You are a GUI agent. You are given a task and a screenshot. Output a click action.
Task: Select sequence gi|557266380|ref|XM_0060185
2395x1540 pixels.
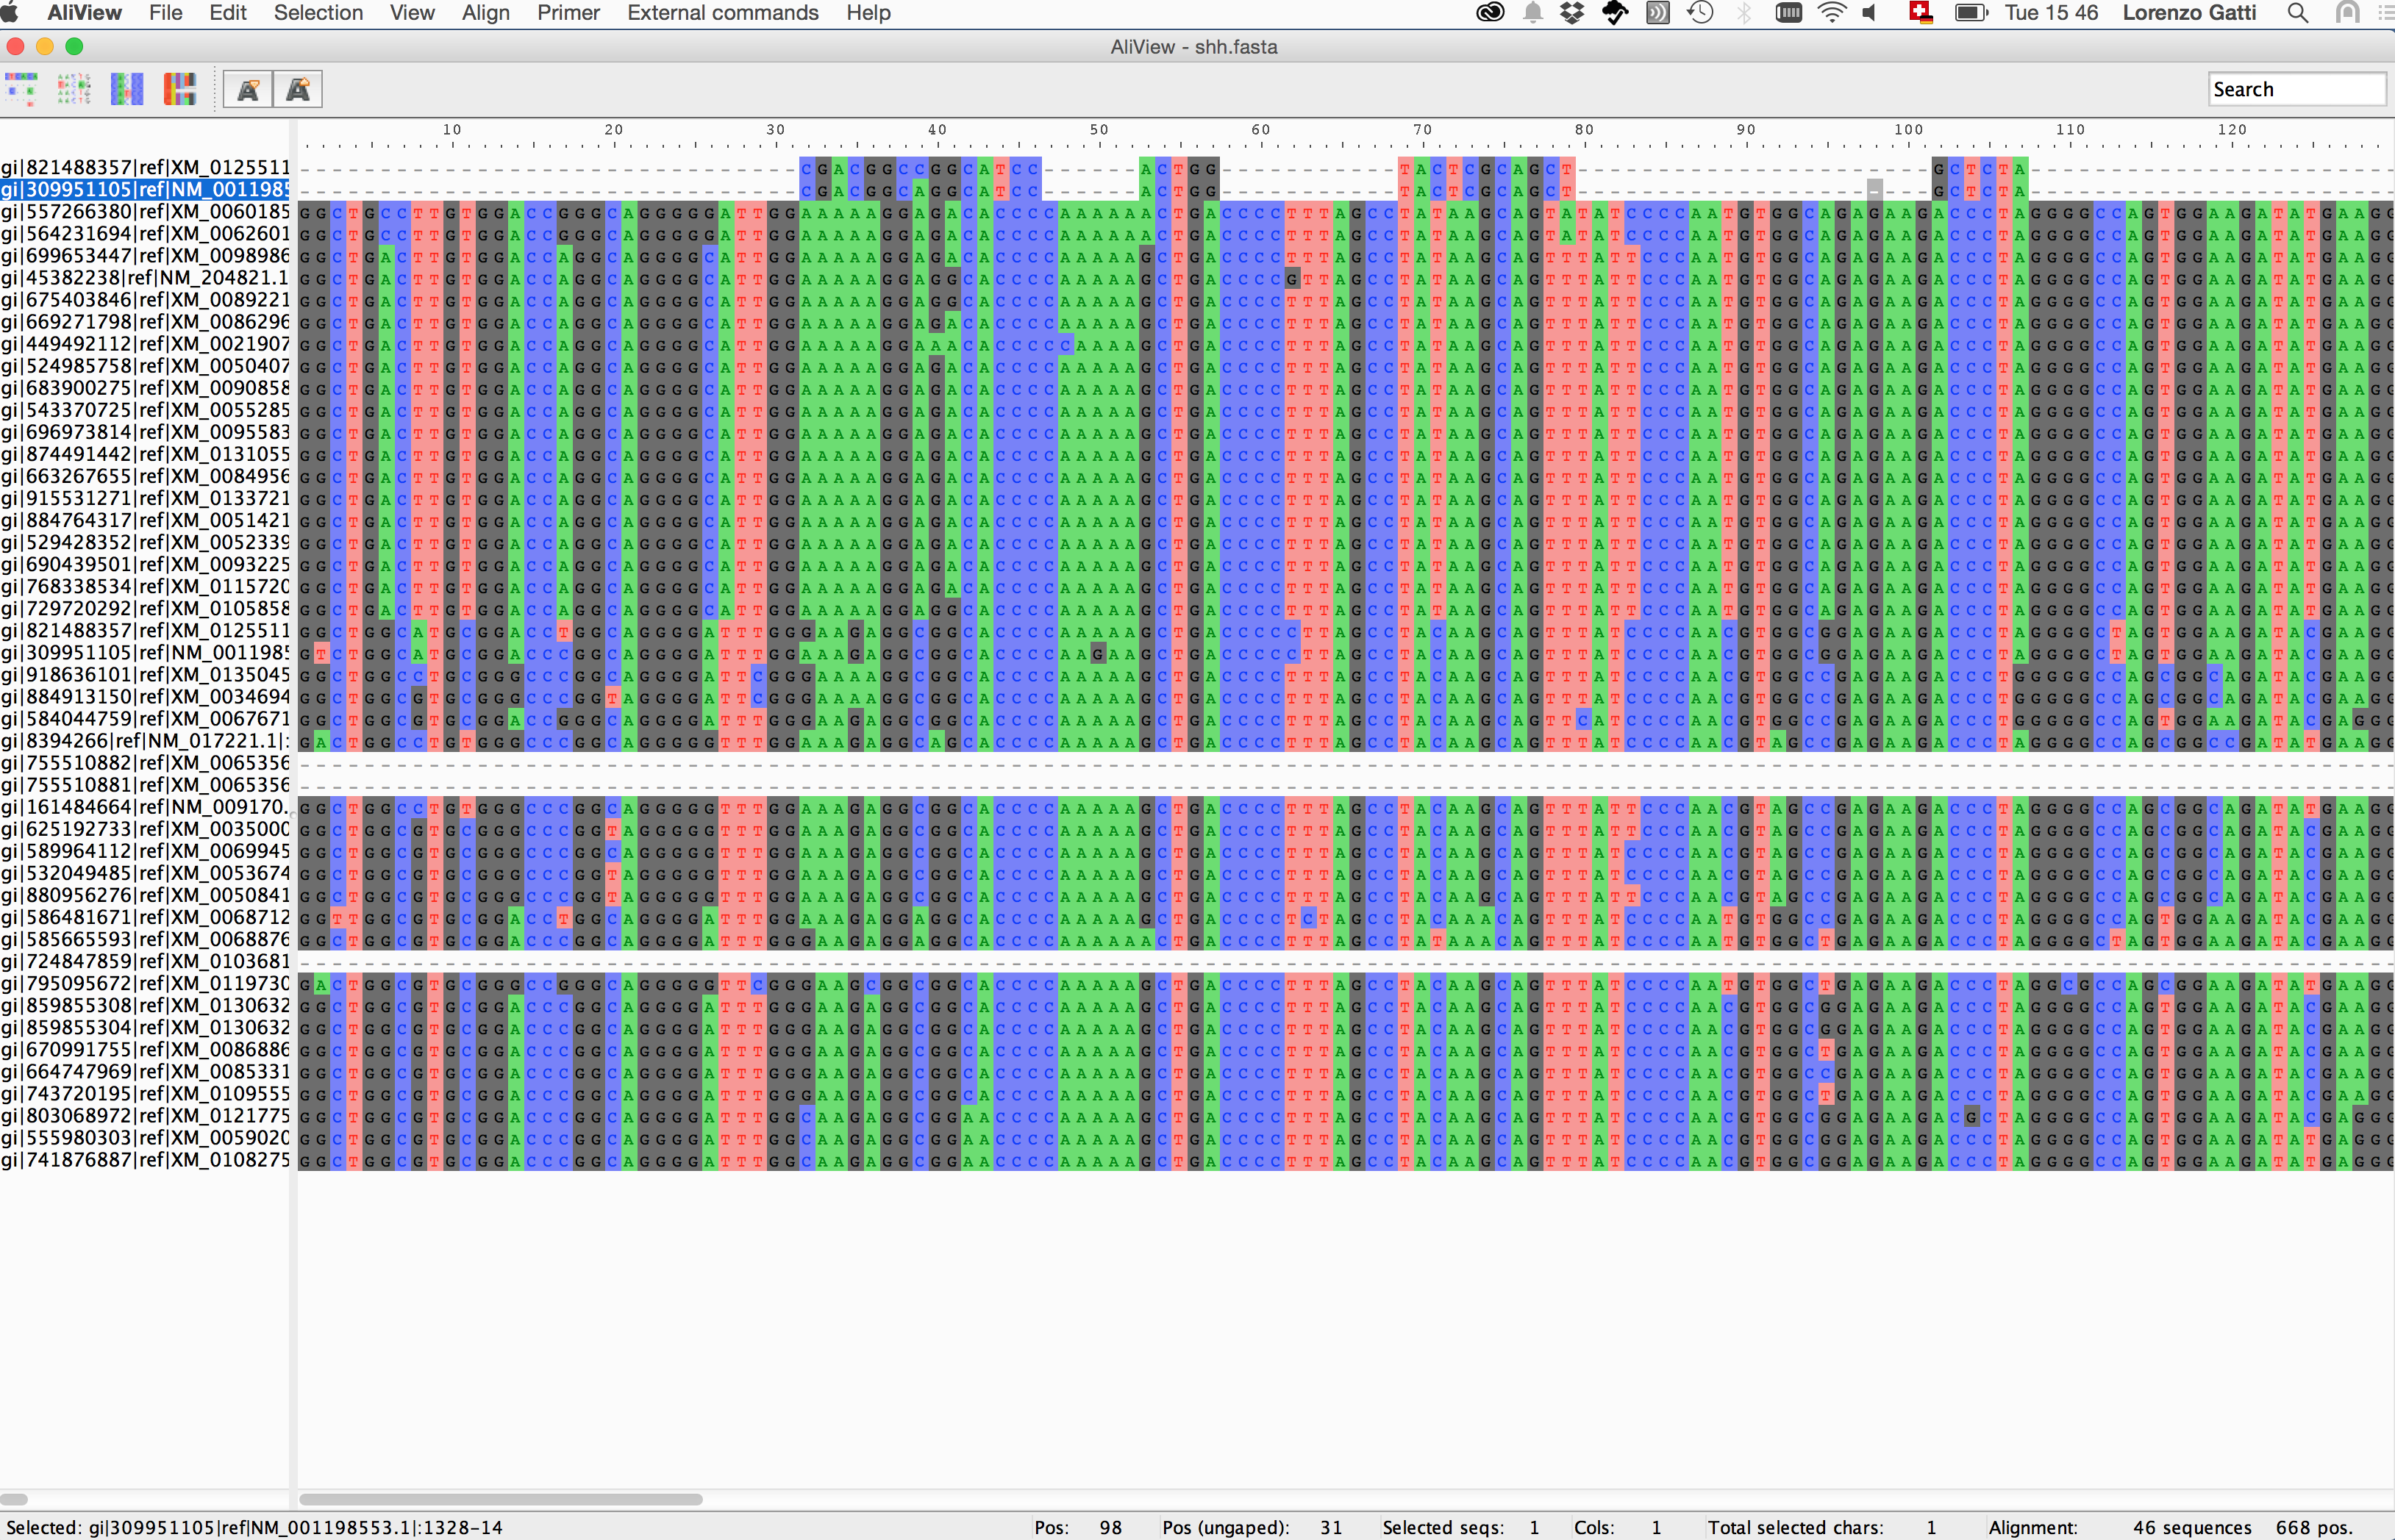[x=145, y=211]
